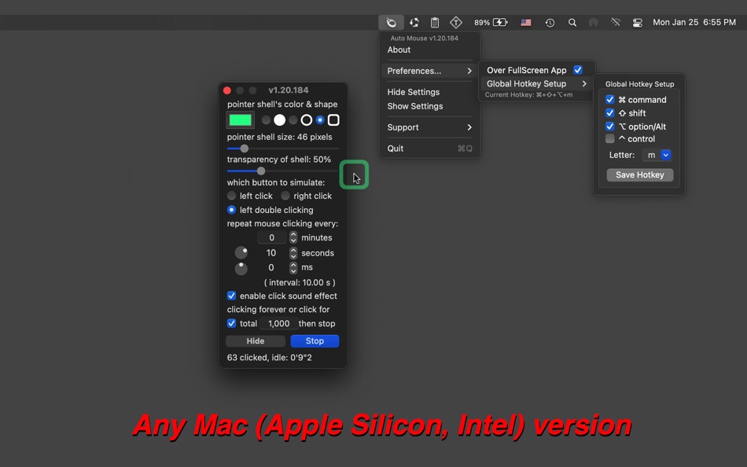Open Spotlight search magnifier icon
Screen dimensions: 747x467
[572, 22]
